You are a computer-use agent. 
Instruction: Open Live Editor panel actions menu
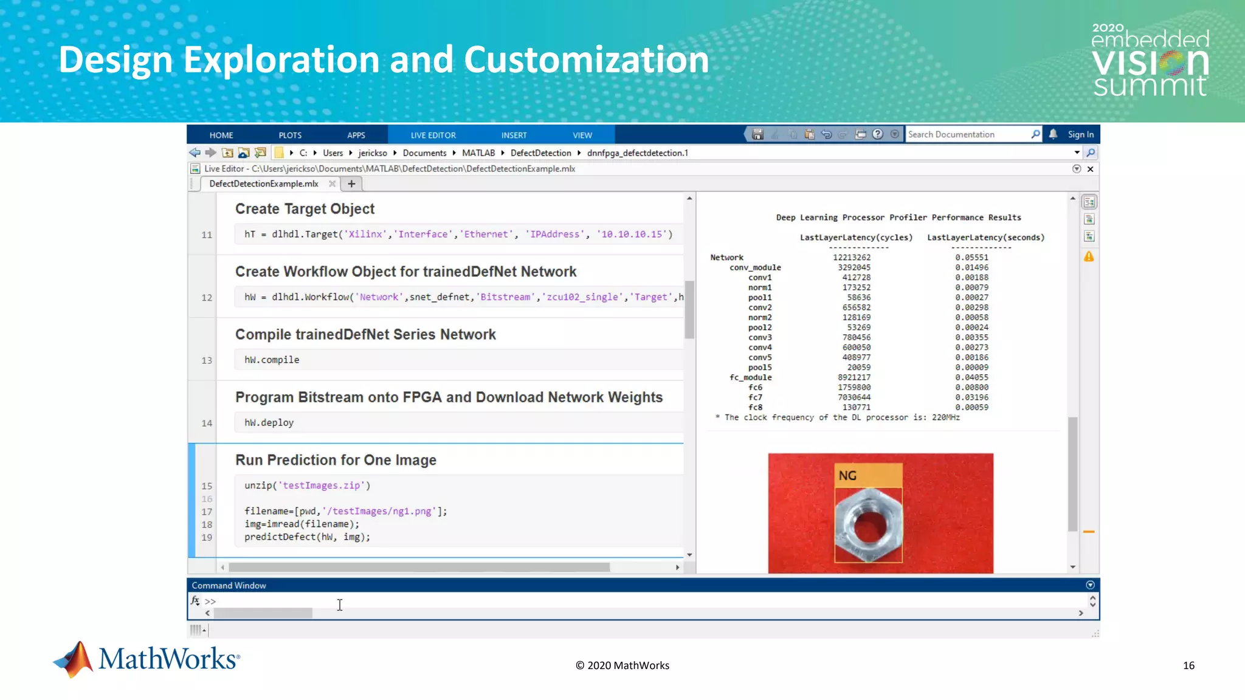click(1077, 169)
